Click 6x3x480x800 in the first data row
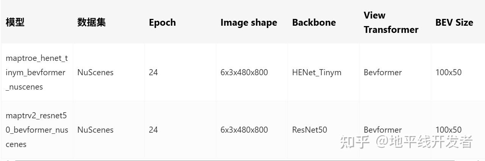 tap(244, 72)
